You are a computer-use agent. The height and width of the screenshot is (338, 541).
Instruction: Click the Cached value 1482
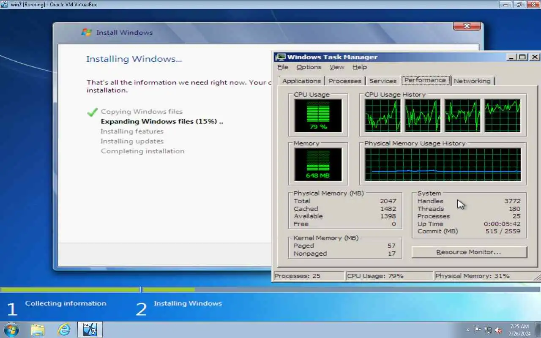point(388,209)
